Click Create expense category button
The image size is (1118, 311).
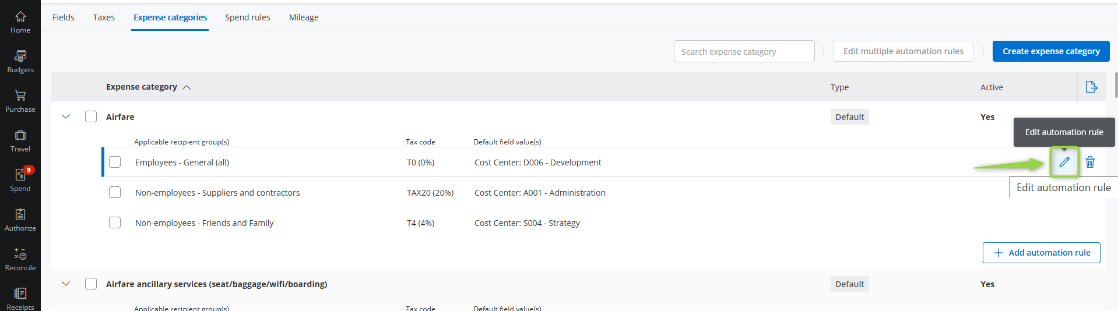click(x=1051, y=51)
